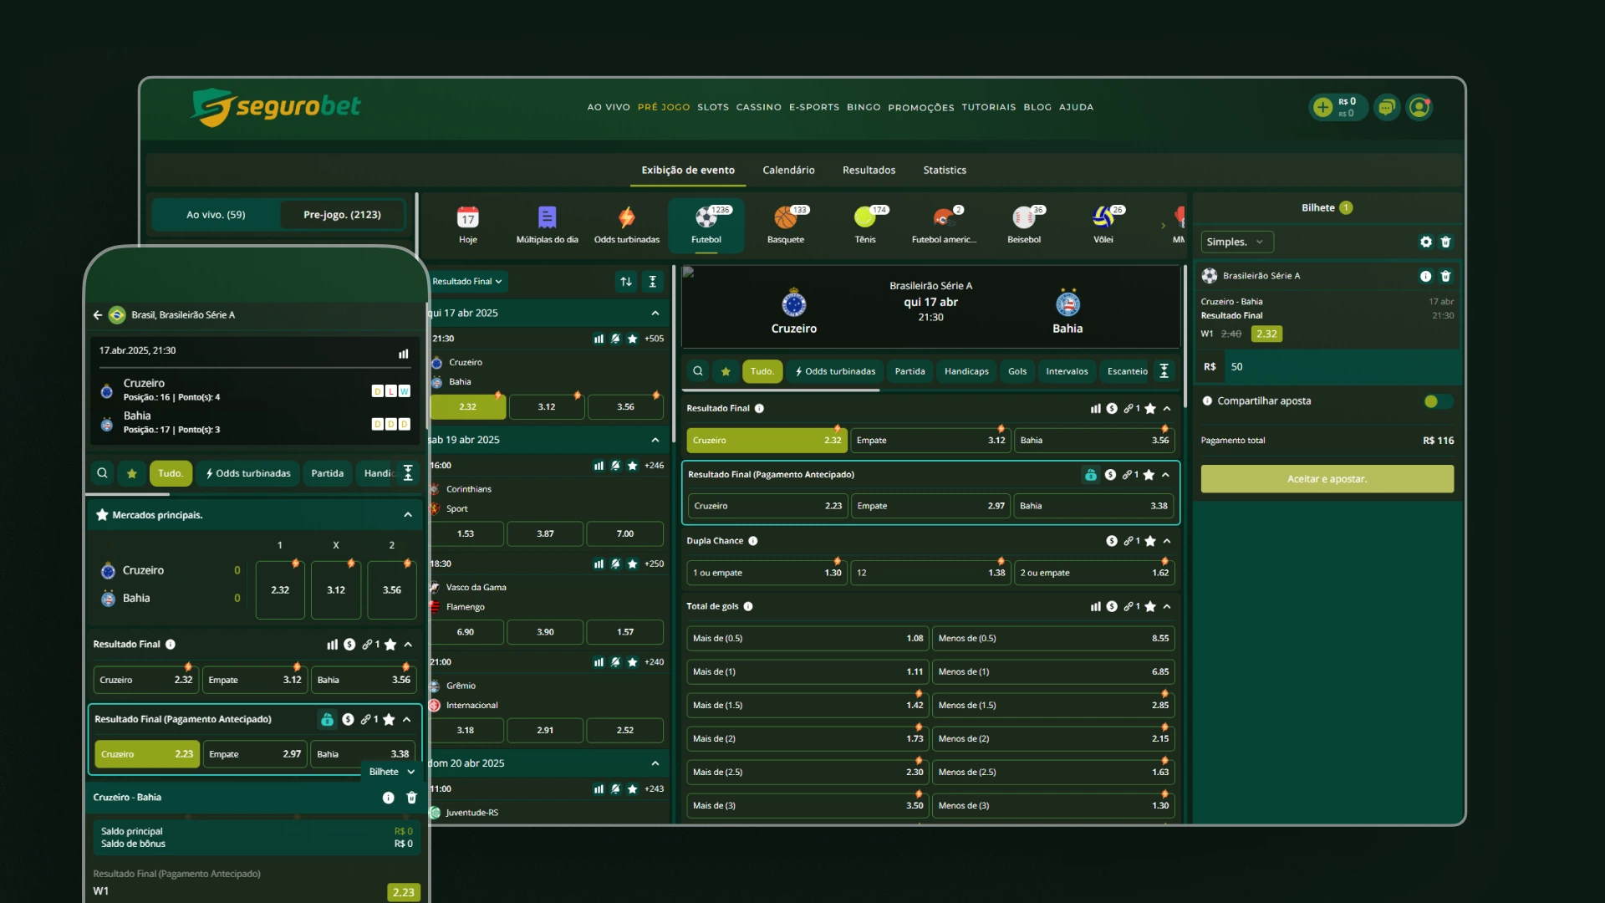
Task: Open the Resultado Final market dropdown
Action: pos(467,282)
